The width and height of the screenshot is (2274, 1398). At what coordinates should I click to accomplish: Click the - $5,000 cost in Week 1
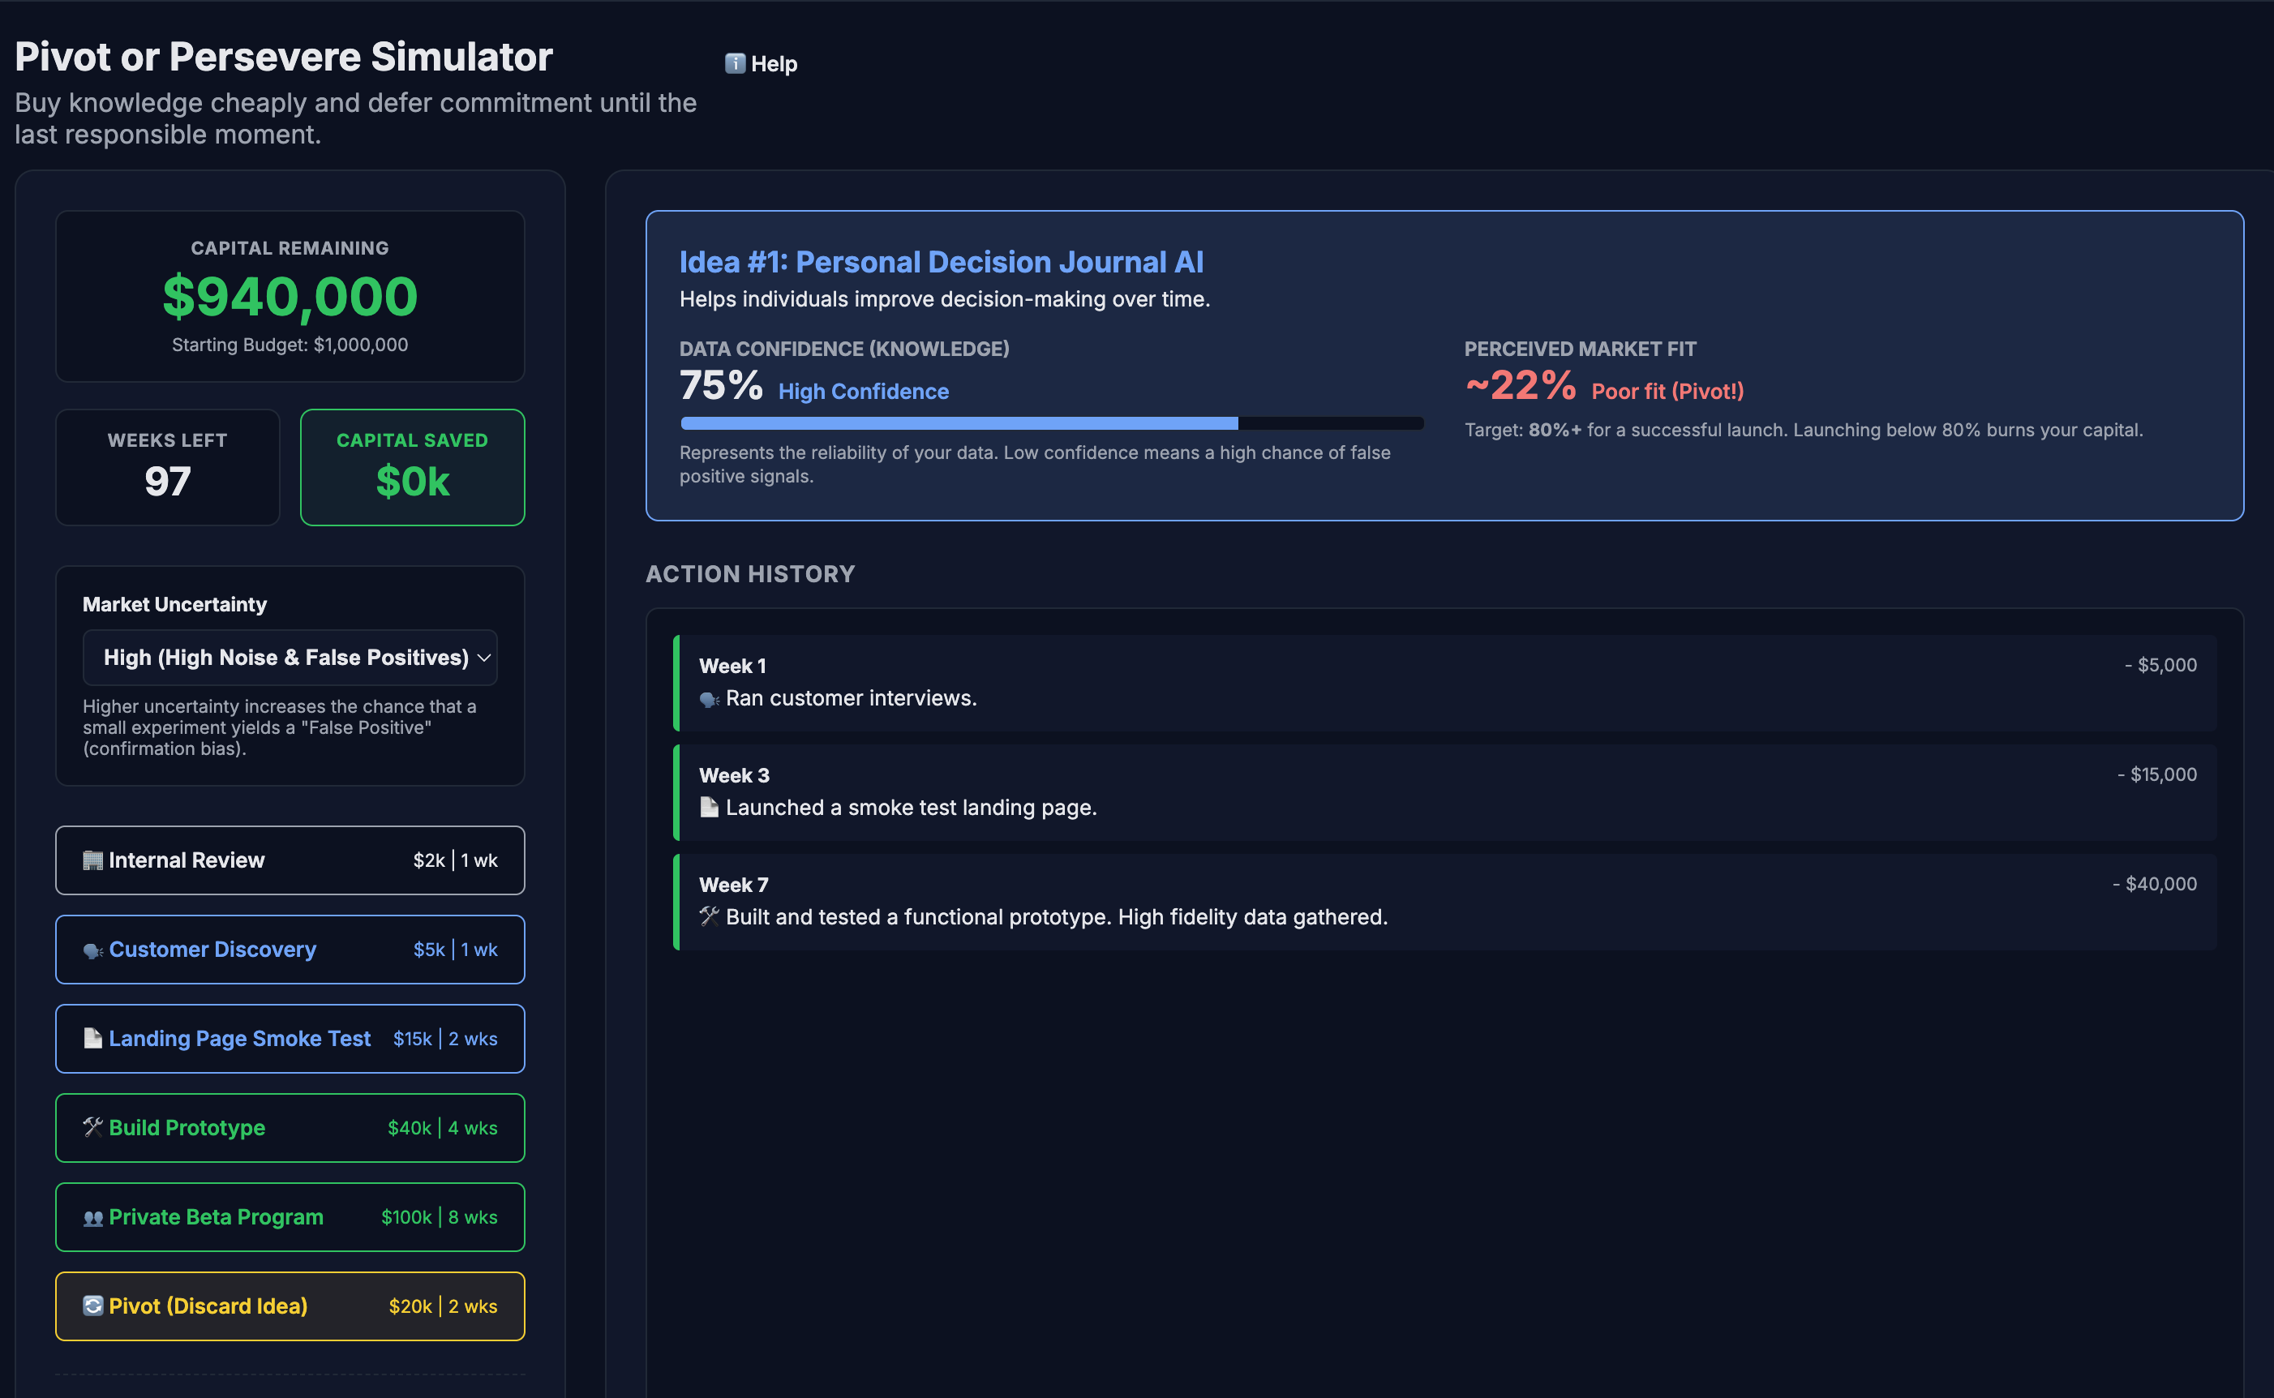(2160, 665)
